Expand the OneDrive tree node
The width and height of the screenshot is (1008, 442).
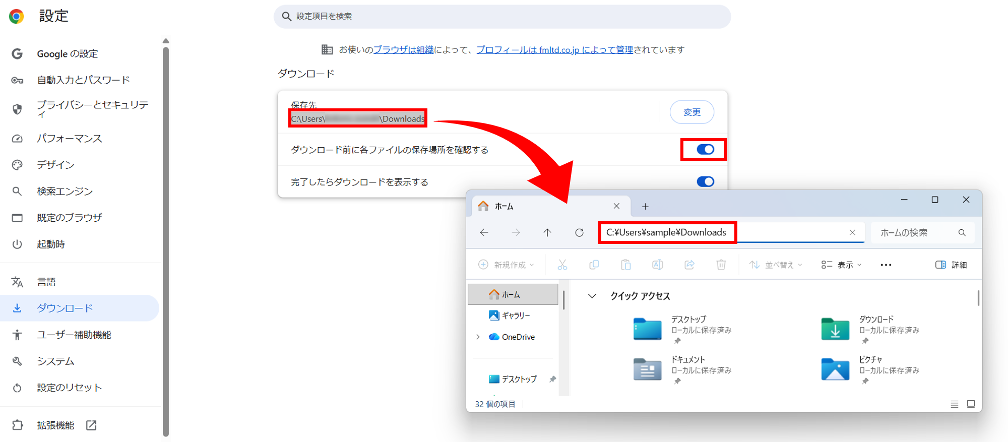pos(478,337)
